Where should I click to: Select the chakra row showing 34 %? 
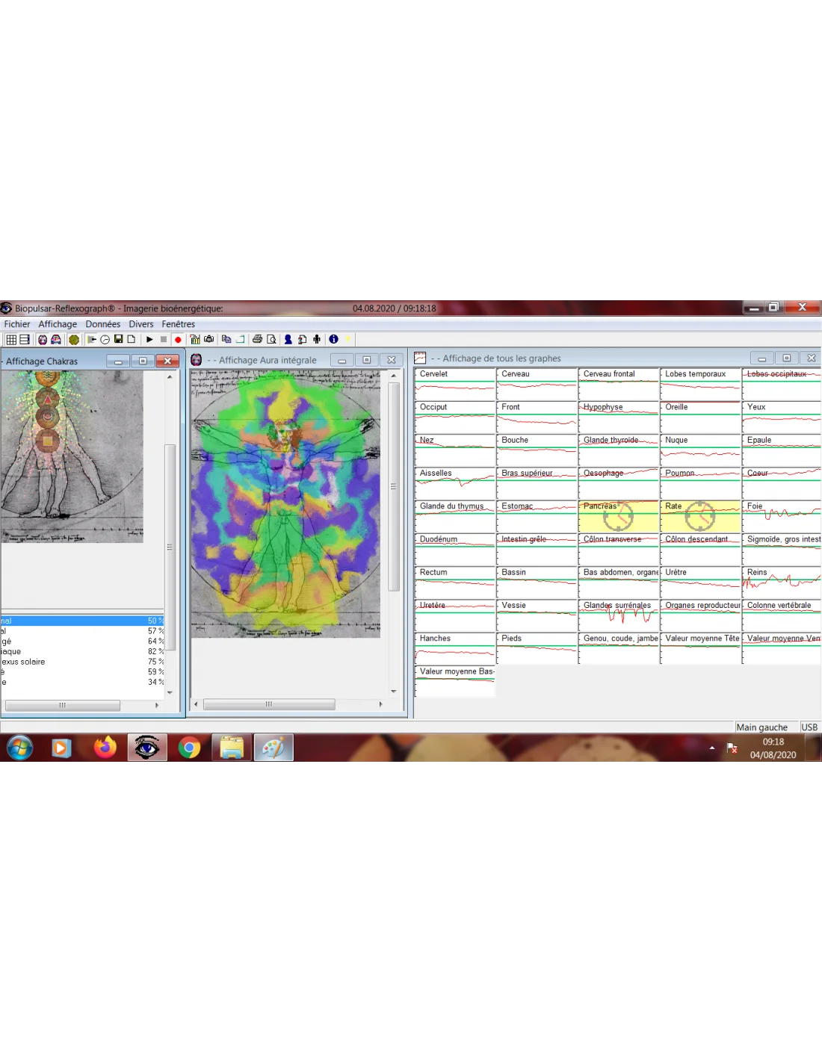pos(82,683)
